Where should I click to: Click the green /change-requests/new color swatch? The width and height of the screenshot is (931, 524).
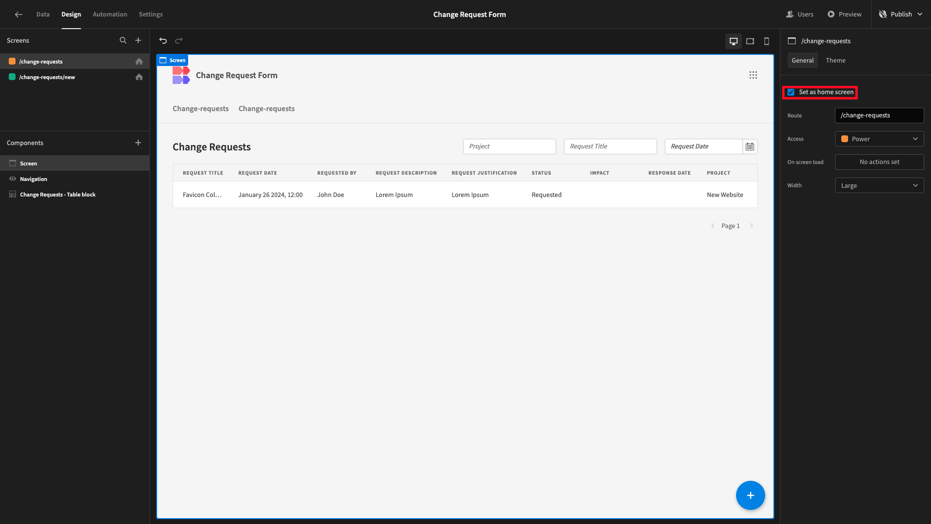12,77
